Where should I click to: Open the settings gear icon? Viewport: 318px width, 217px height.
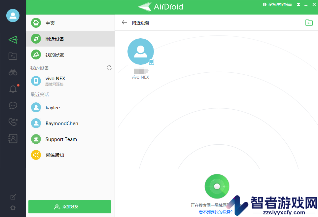[13, 208]
